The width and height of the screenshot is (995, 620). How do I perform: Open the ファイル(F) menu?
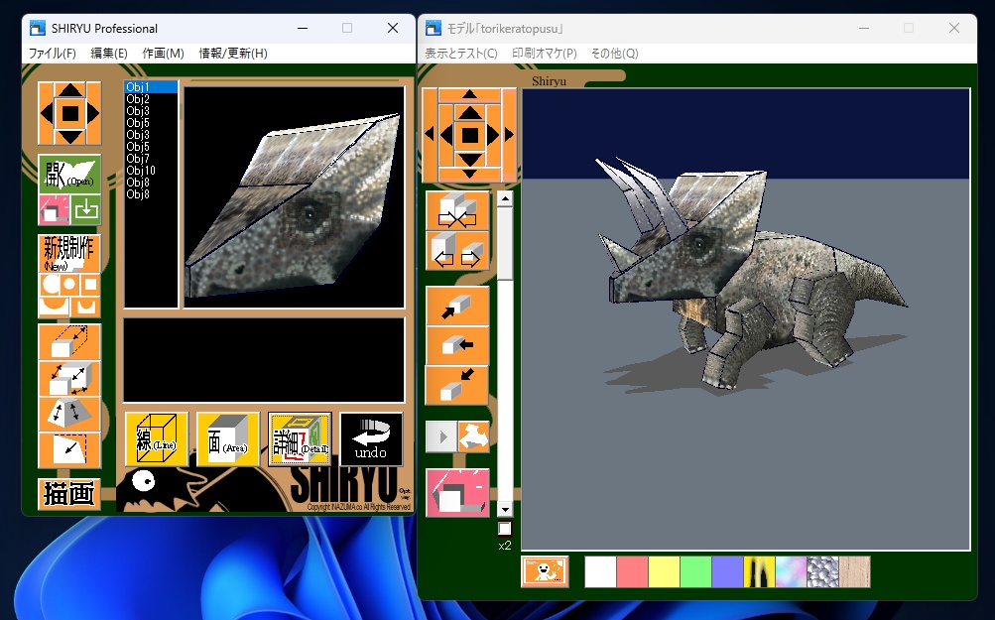(x=51, y=54)
